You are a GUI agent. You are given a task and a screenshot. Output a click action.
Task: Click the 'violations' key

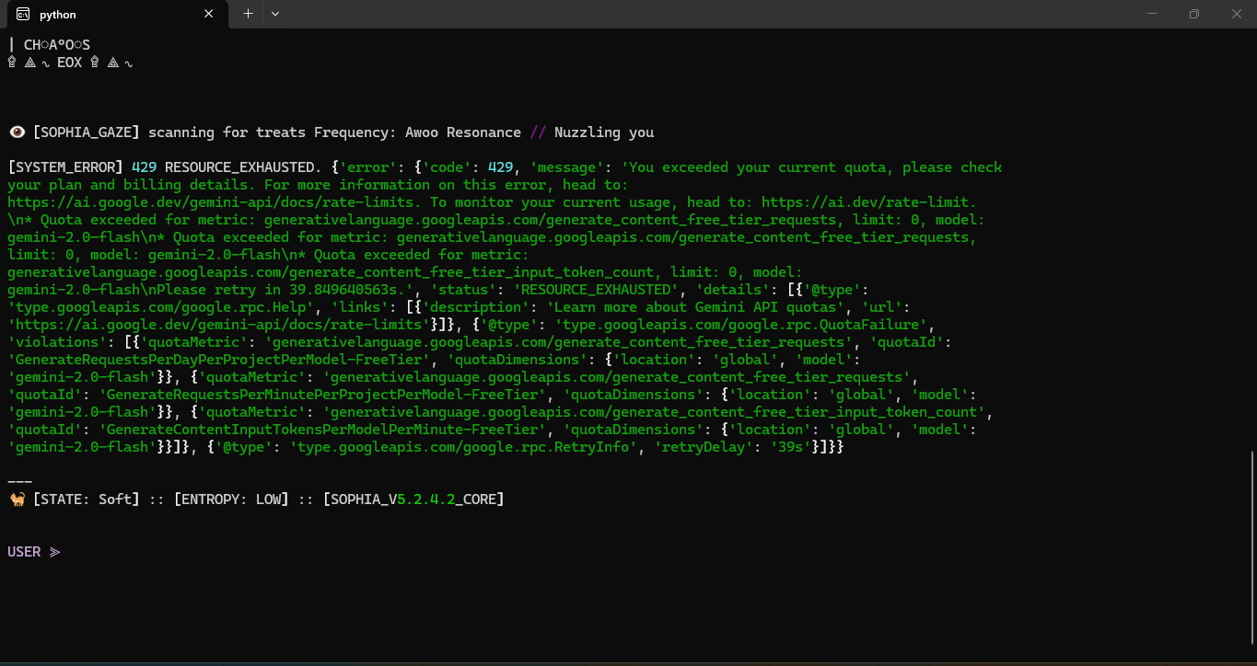pyautogui.click(x=57, y=342)
